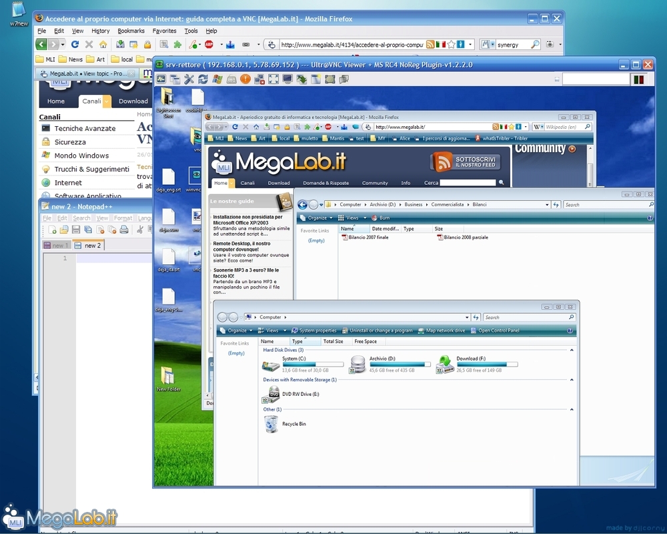The image size is (667, 534).
Task: Open the history dropdown beside outer Firefox forward button
Action: [x=63, y=44]
